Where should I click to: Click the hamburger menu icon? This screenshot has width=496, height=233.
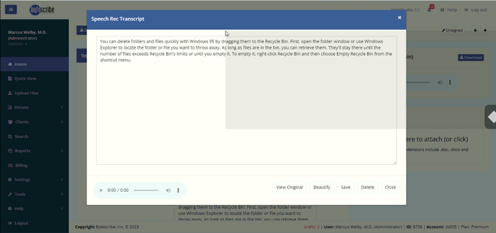pyautogui.click(x=11, y=9)
